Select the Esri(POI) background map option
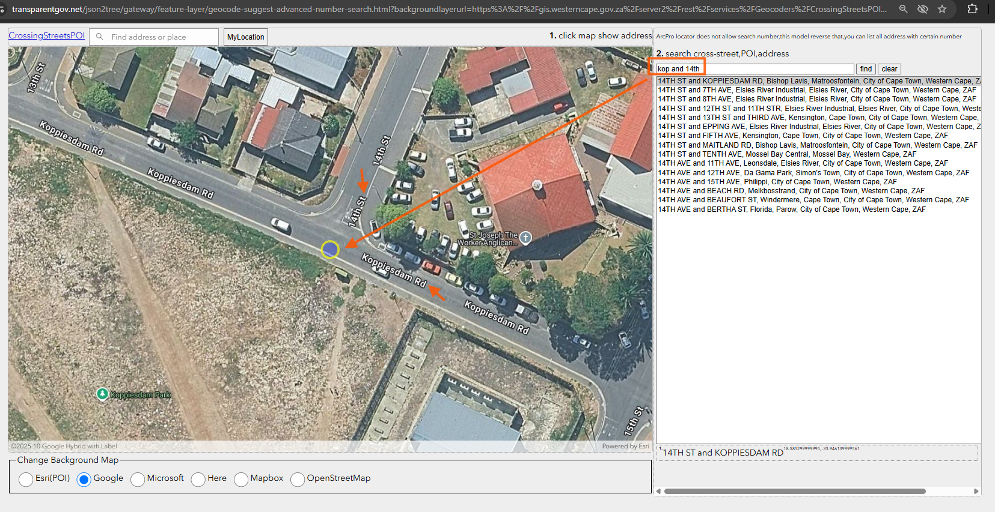This screenshot has width=995, height=512. 26,479
